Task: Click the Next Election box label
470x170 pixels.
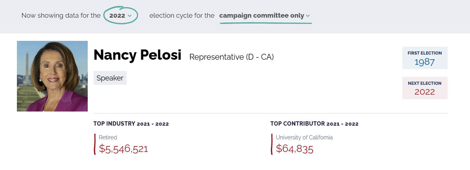Action: tap(425, 83)
